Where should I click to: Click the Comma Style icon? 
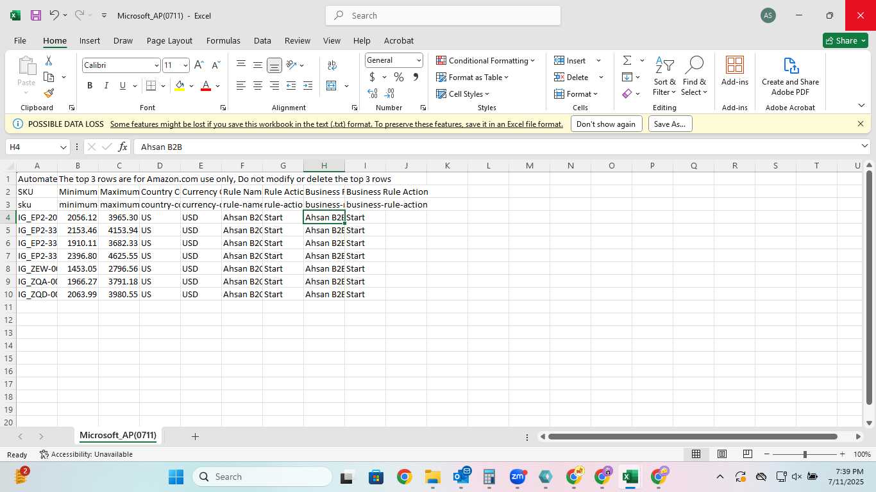tap(416, 77)
